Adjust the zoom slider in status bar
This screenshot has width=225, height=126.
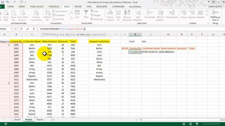212,124
